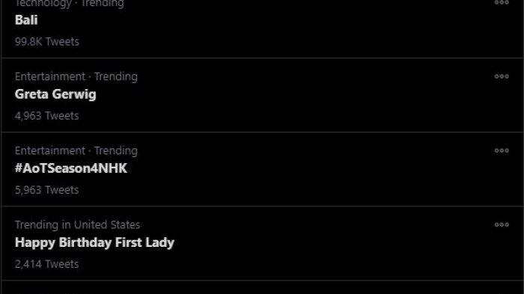Open the #AoTSeason4NHK hashtag
This screenshot has width=524, height=294.
[x=71, y=168]
